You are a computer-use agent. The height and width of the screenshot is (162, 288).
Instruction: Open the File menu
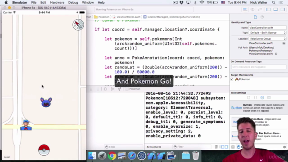point(34,3)
